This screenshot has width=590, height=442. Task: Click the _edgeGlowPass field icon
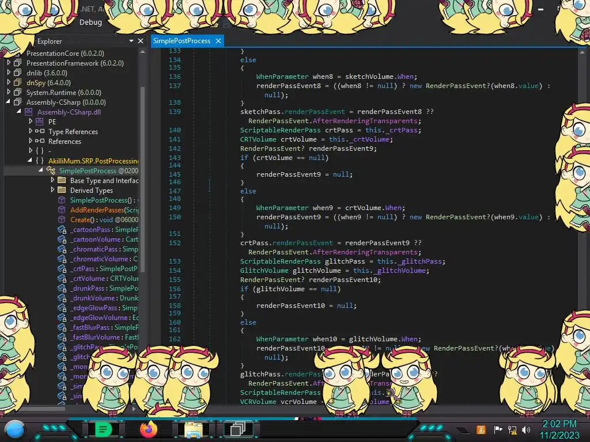[x=62, y=307]
